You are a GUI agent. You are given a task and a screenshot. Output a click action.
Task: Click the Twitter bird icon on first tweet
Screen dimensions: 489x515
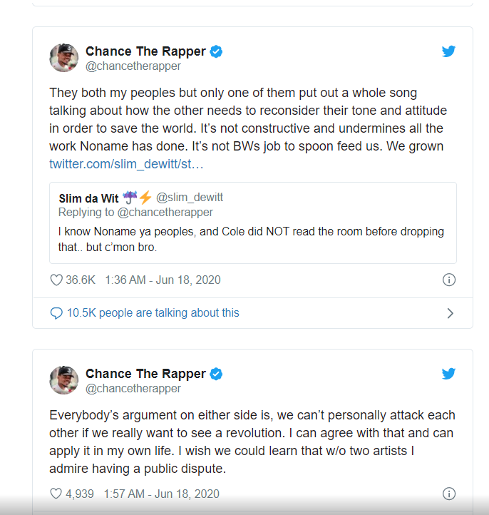[x=448, y=51]
